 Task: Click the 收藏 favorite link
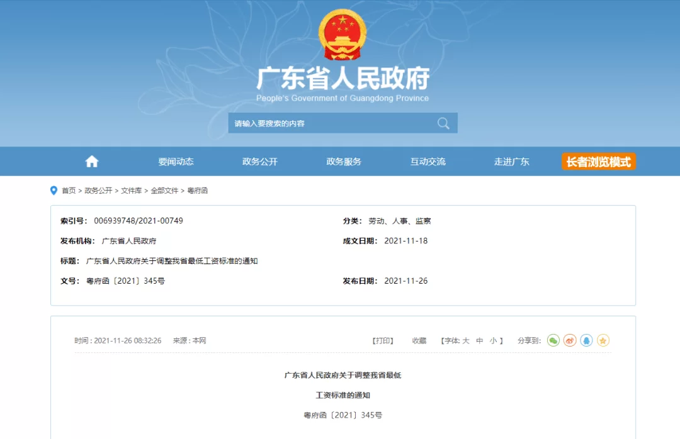pyautogui.click(x=419, y=341)
